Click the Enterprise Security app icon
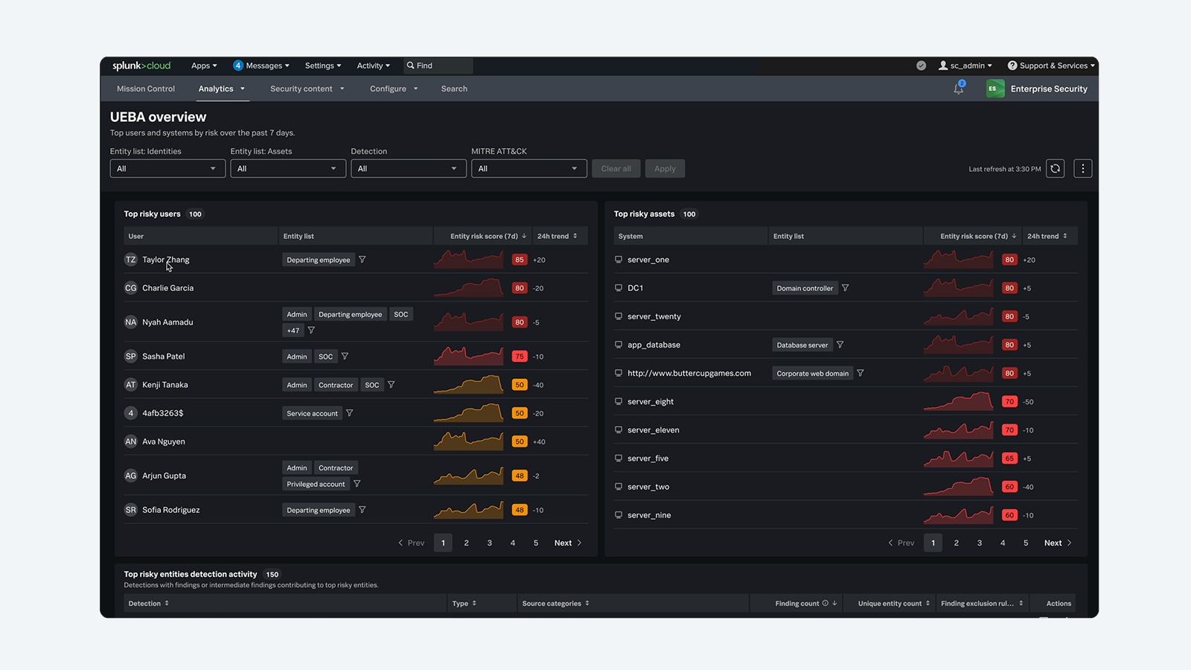The image size is (1191, 670). click(x=995, y=89)
